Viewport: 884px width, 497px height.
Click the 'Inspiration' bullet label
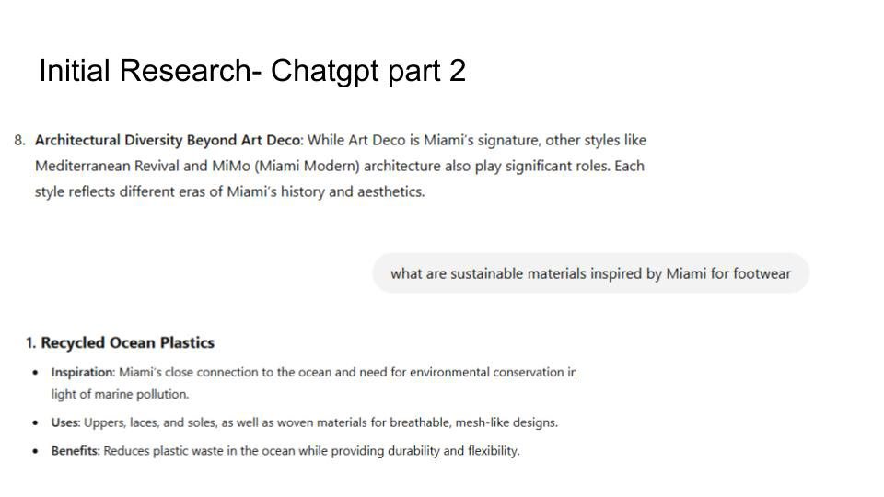(x=82, y=373)
